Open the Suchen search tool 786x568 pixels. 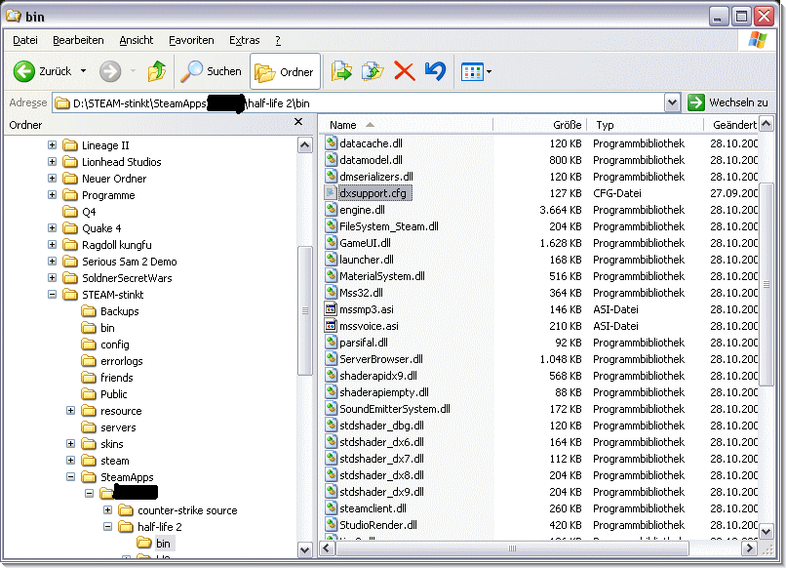[x=211, y=71]
